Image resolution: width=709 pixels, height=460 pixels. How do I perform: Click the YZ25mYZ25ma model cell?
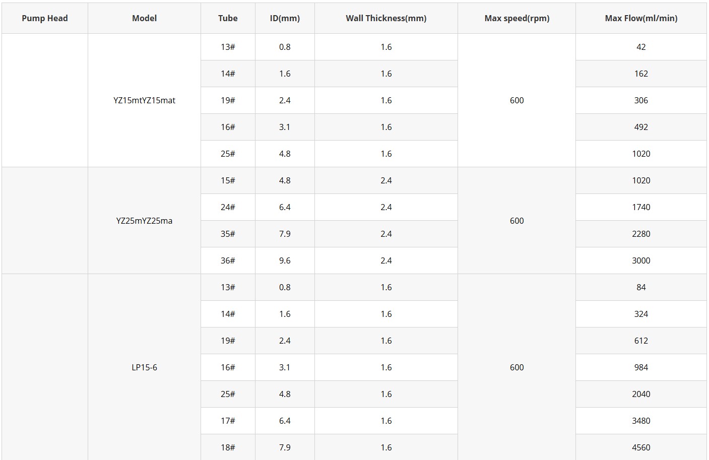[x=144, y=221]
